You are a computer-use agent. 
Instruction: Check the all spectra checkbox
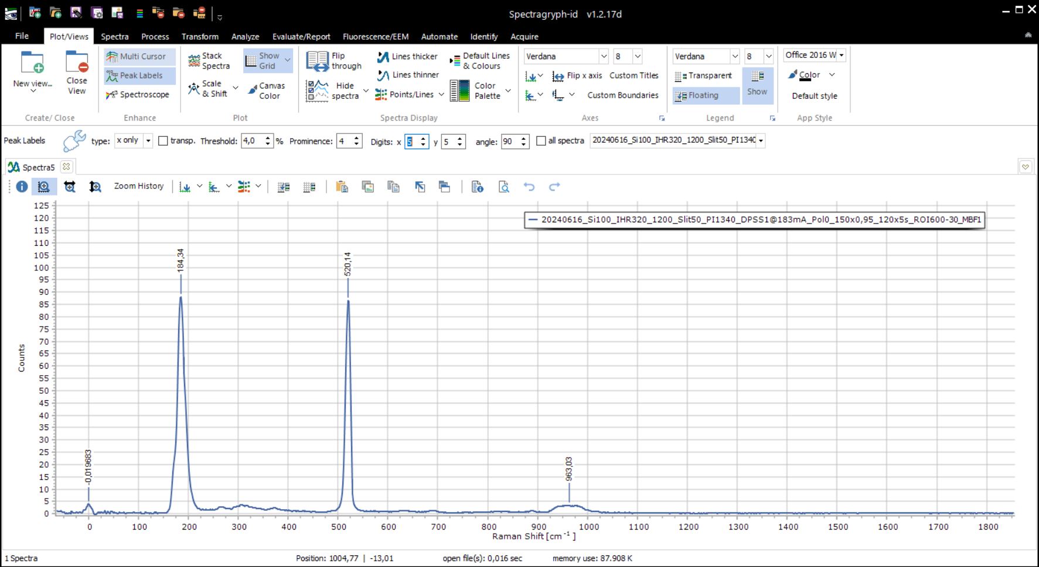coord(541,141)
